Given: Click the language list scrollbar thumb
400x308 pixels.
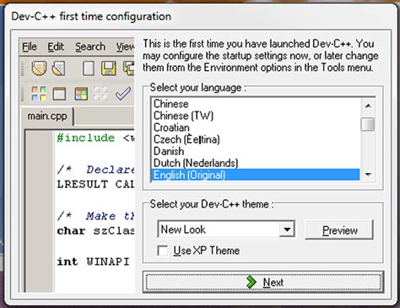Looking at the screenshot, I should coord(368,124).
